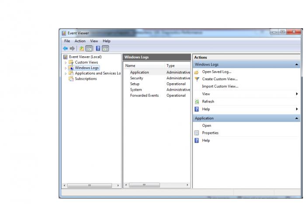Click the Windows Logs folder icon

71,68
